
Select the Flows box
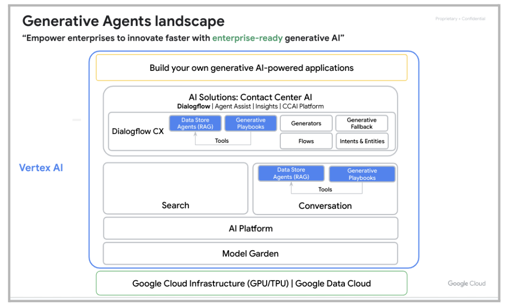[x=306, y=141]
